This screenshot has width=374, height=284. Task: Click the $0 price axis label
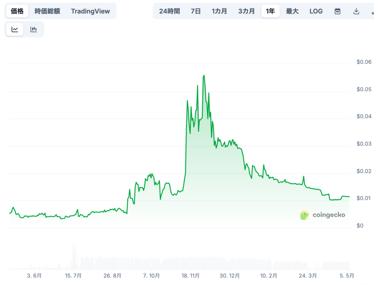click(x=360, y=226)
